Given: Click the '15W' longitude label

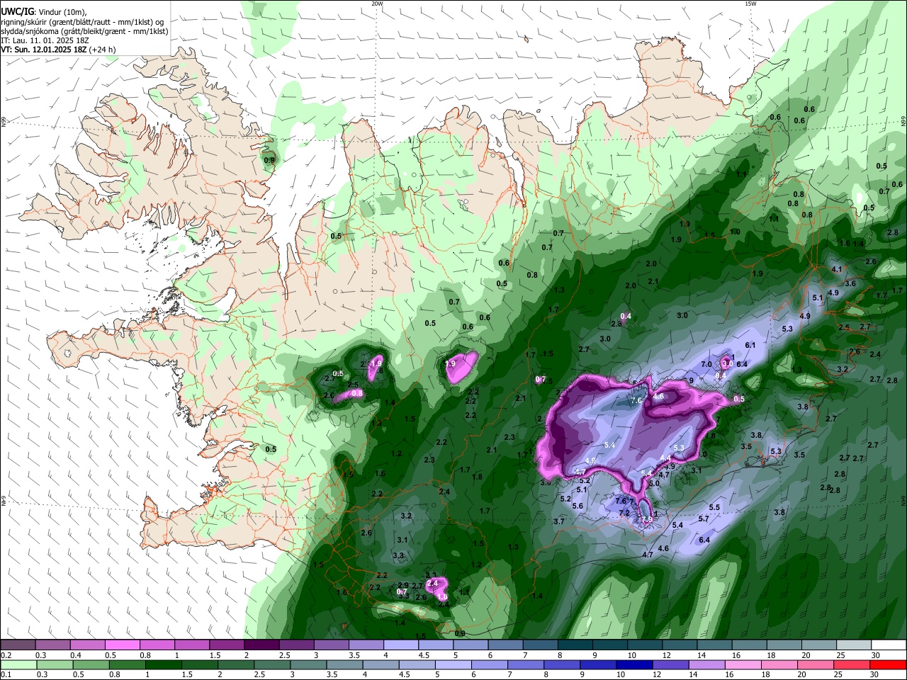Looking at the screenshot, I should [750, 4].
